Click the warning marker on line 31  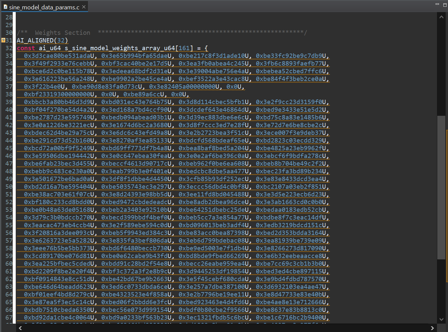[x=3, y=40]
